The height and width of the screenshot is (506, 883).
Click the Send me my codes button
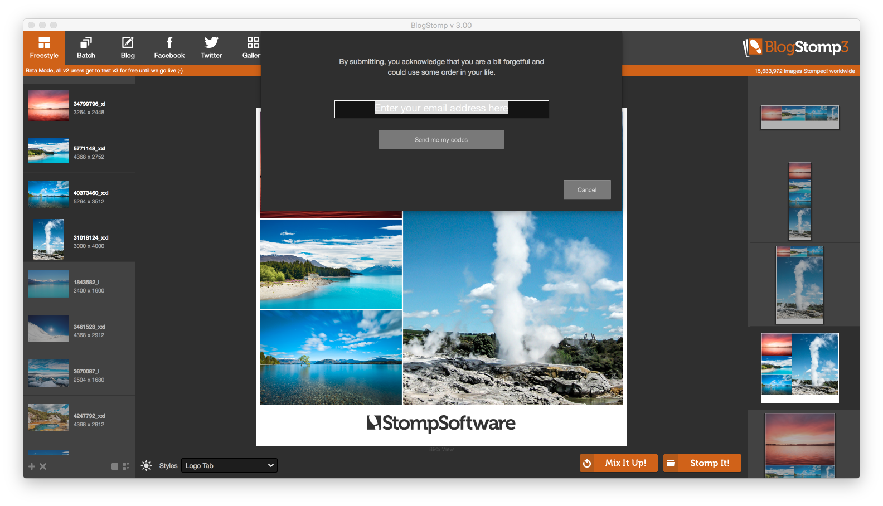tap(441, 140)
